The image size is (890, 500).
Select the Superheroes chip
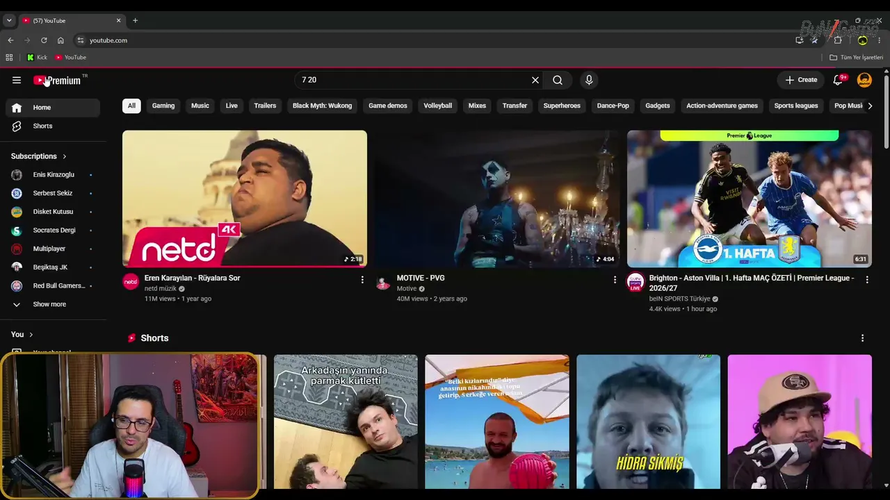pyautogui.click(x=562, y=106)
